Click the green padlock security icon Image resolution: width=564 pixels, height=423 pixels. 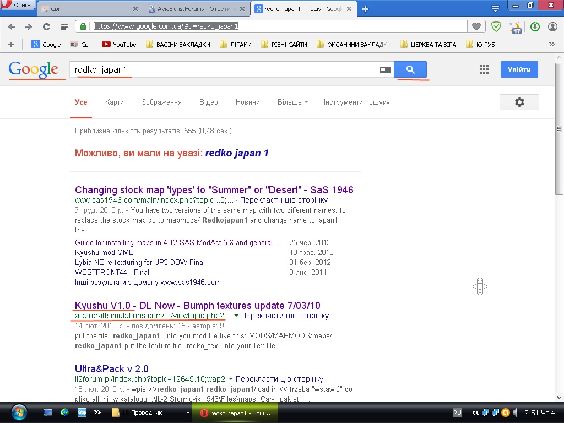pos(83,26)
